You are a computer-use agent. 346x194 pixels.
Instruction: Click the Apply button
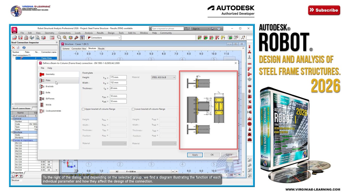[x=195, y=155]
